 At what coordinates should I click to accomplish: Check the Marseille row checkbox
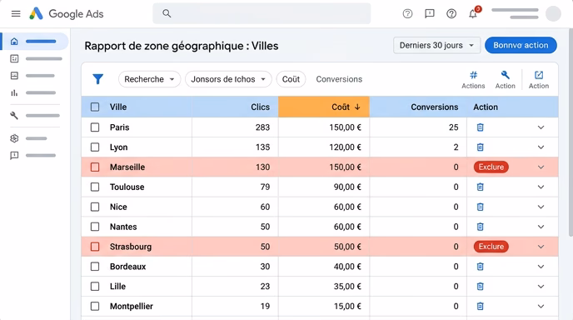coord(95,167)
